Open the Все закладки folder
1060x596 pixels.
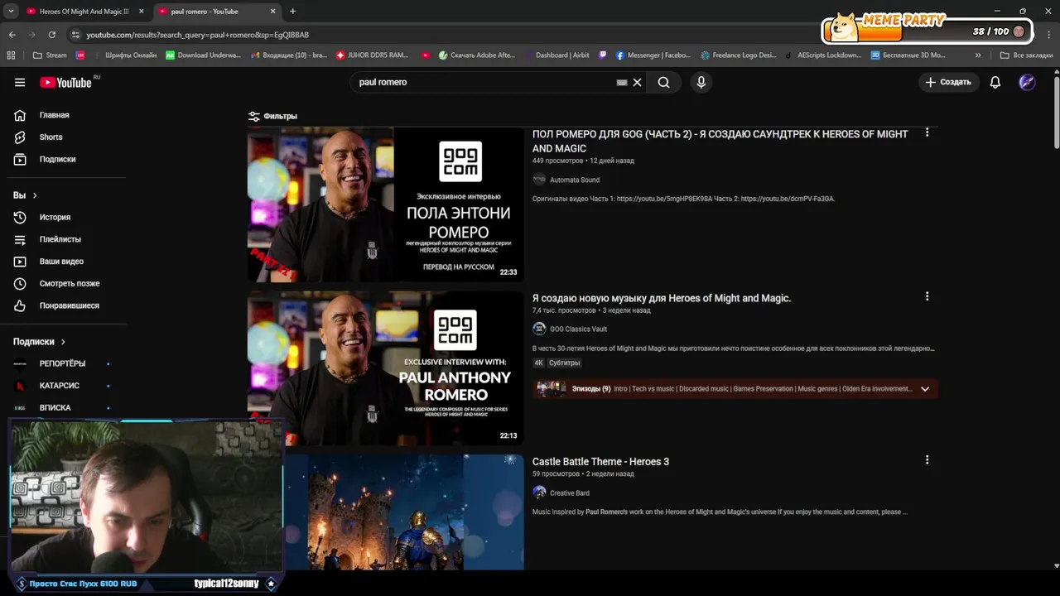pos(1026,55)
